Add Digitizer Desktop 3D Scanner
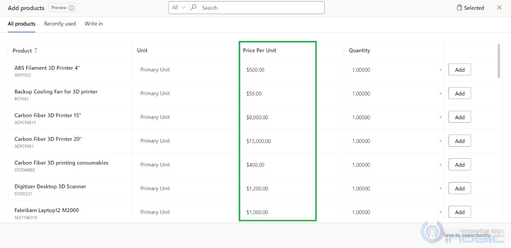This screenshot has width=511, height=248. pyautogui.click(x=460, y=188)
